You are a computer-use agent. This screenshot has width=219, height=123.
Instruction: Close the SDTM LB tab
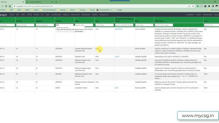pyautogui.click(x=23, y=2)
